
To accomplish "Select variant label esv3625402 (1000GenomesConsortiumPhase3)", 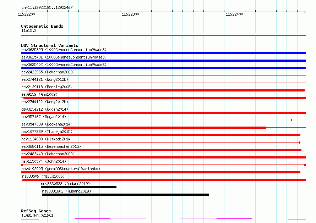I will tap(64, 65).
